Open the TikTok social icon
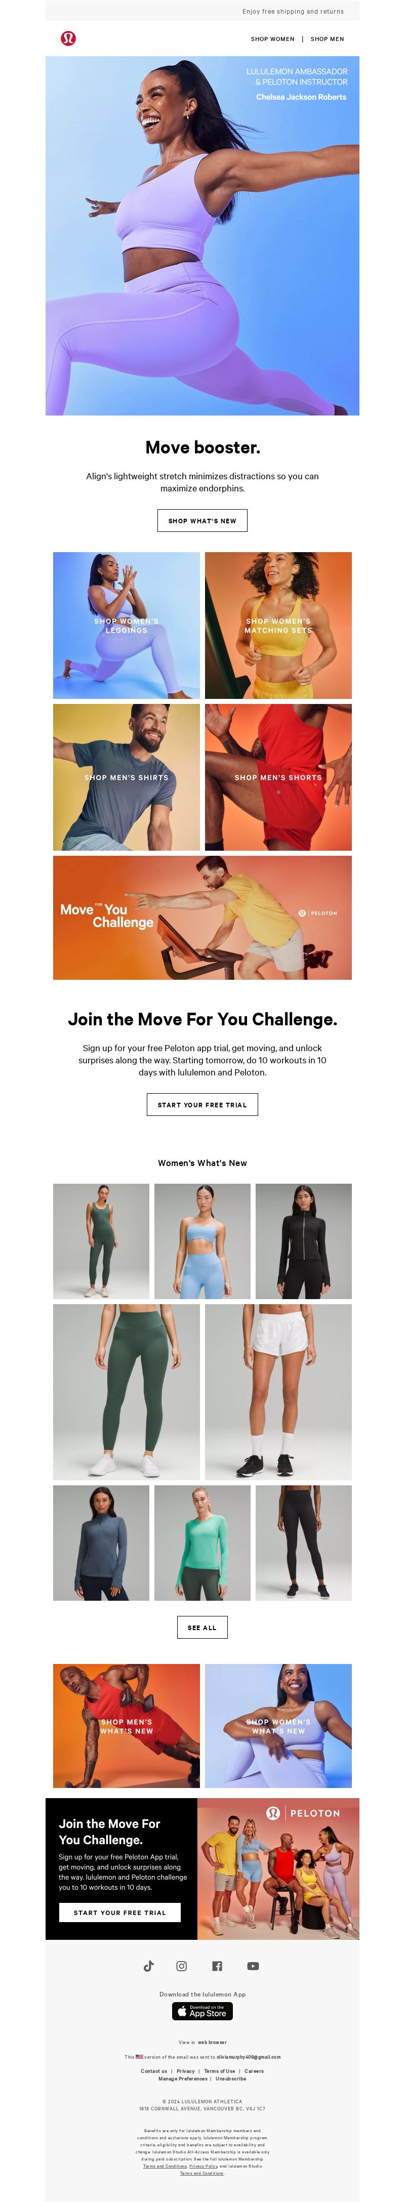The width and height of the screenshot is (405, 2204). click(x=148, y=1965)
